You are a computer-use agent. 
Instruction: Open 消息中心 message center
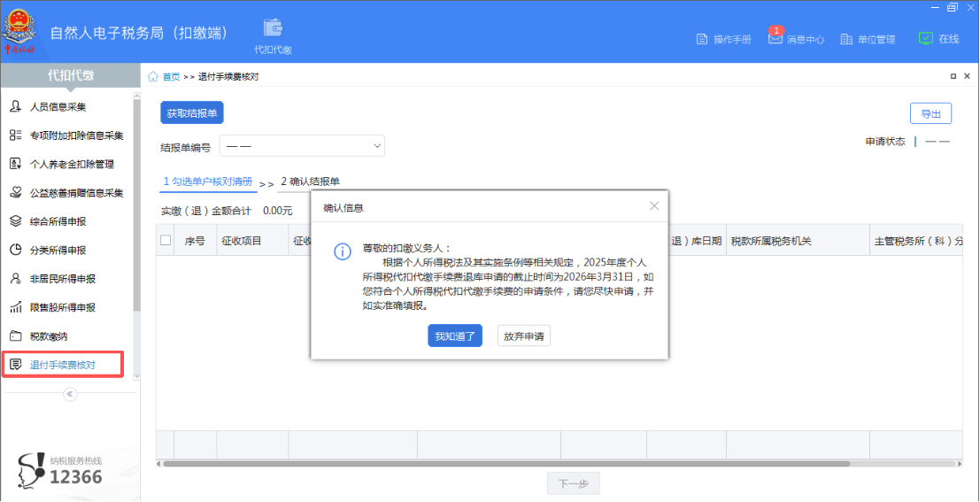pyautogui.click(x=796, y=39)
